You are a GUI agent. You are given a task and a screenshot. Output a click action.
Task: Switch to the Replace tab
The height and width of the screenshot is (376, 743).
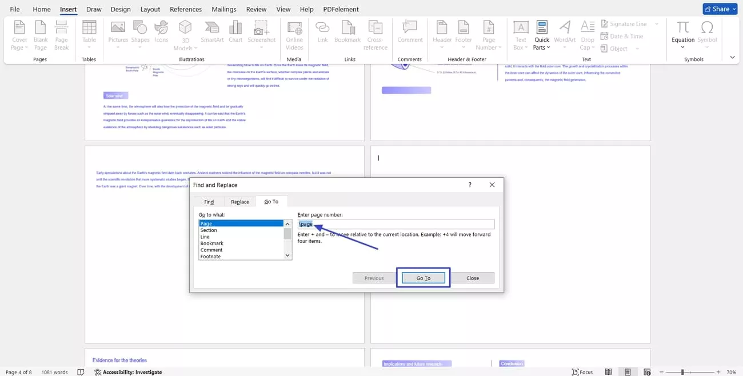pos(239,201)
